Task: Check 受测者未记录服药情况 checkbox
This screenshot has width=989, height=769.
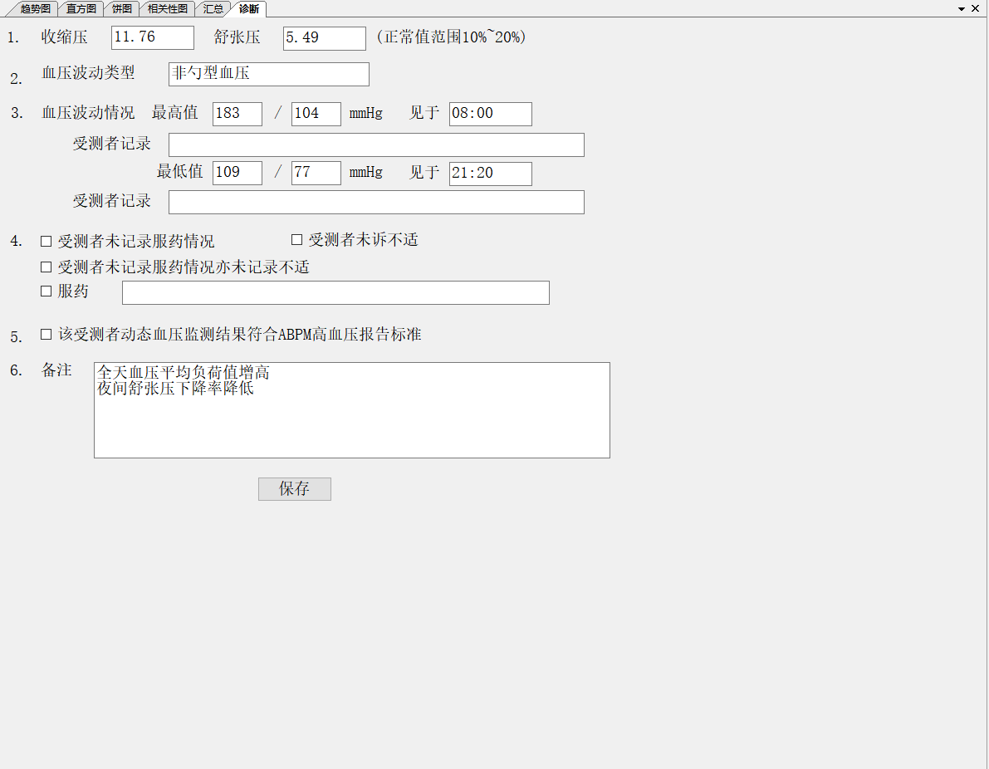Action: click(47, 242)
